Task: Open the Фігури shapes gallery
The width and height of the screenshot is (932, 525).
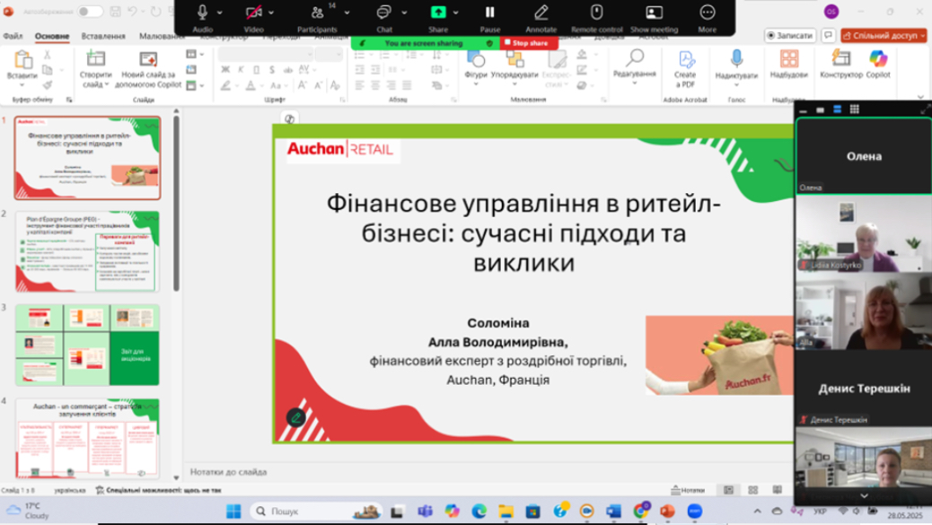Action: coord(476,66)
